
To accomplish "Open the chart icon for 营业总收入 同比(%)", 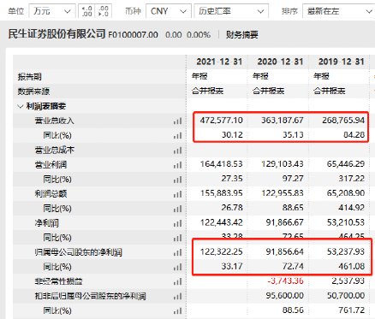I will click(177, 135).
